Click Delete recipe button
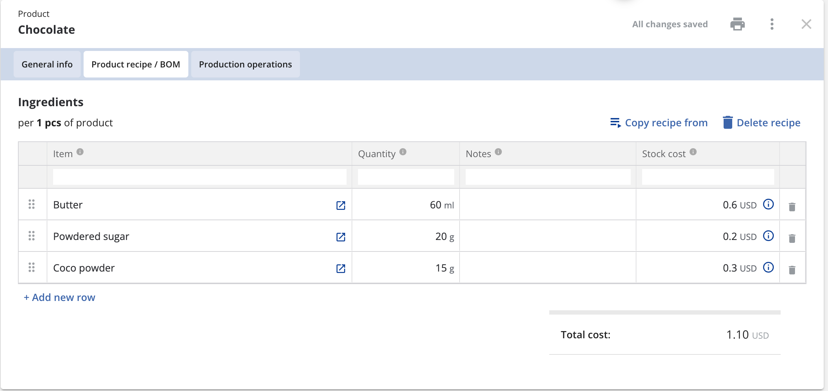Screen dimensions: 828x391 762,123
